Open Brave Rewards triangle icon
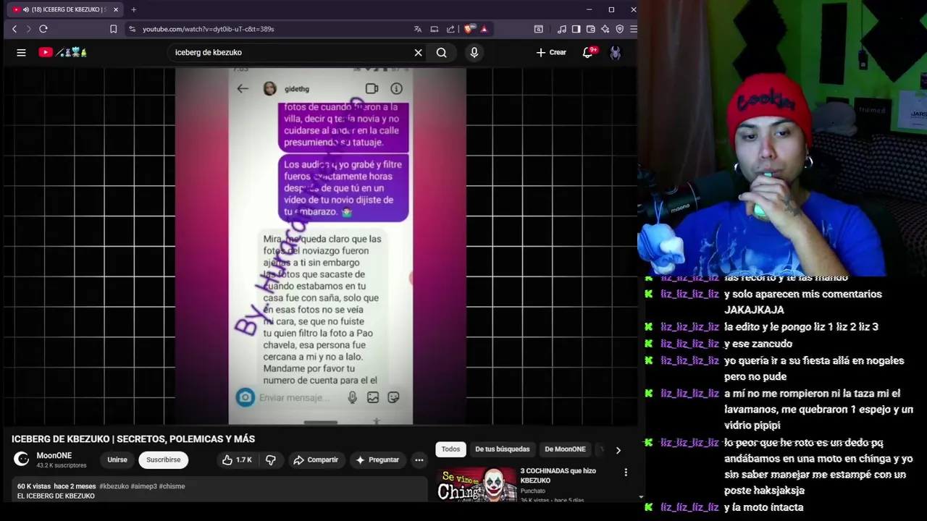927x521 pixels. tap(484, 29)
